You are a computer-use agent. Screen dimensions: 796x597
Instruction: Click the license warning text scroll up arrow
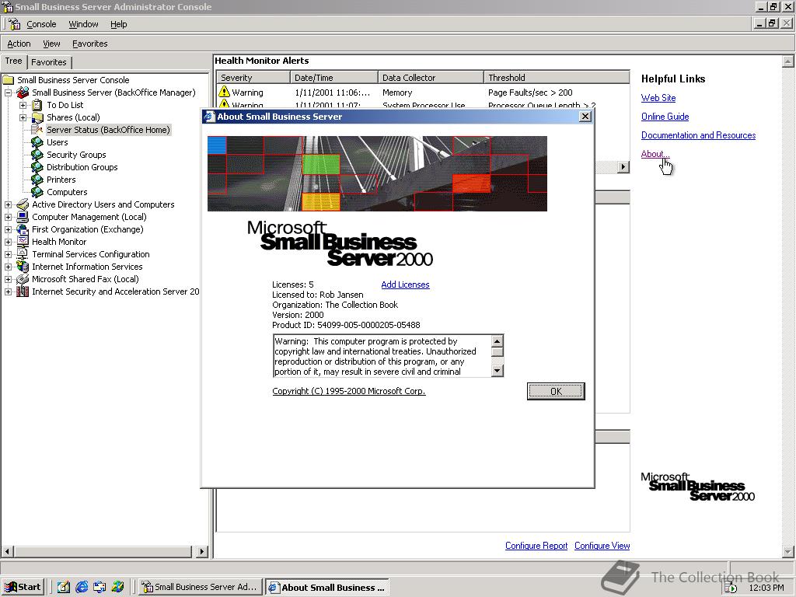tap(497, 340)
